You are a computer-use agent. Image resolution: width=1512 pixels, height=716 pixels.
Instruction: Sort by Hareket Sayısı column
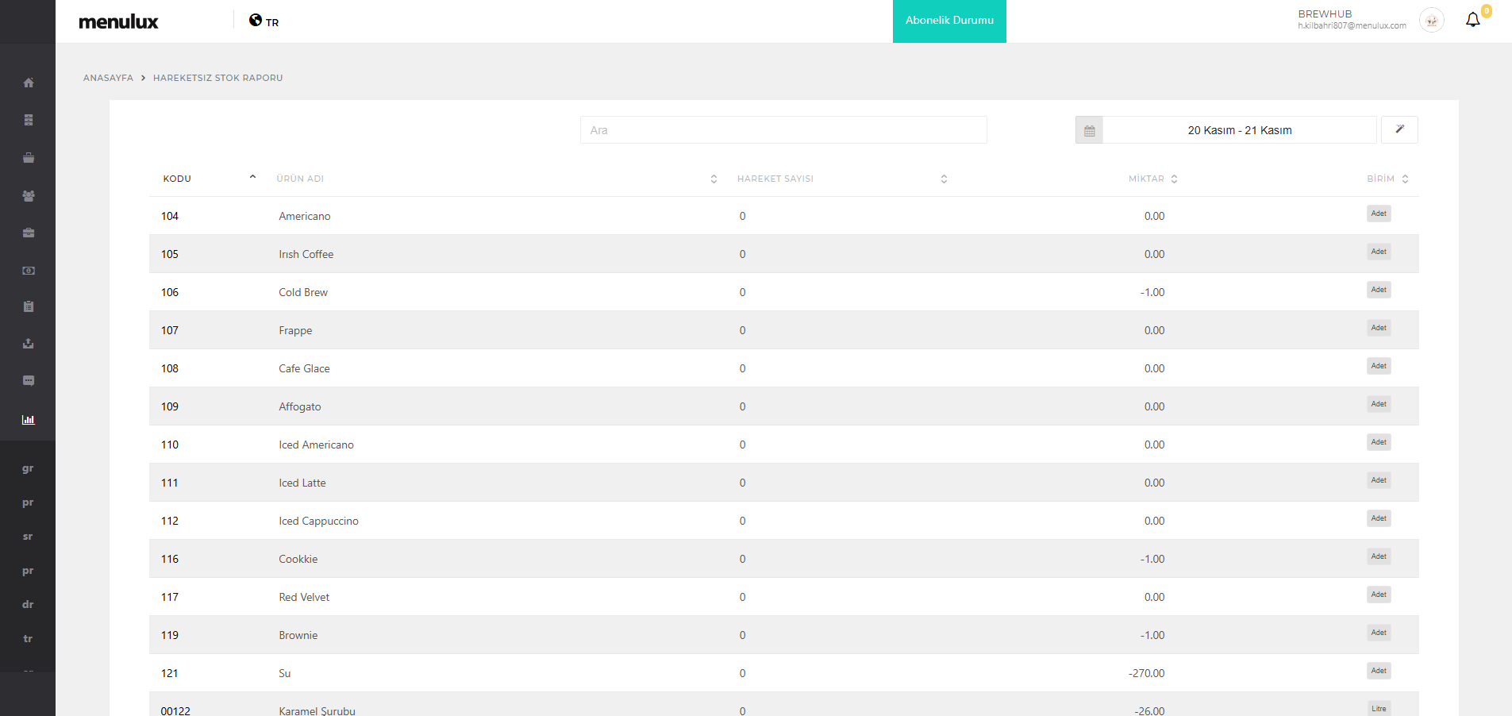click(775, 179)
